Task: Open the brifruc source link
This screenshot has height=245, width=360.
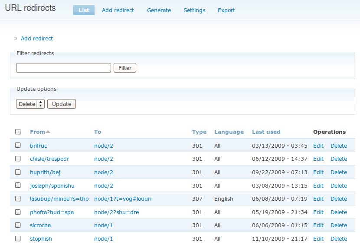Action: point(38,146)
